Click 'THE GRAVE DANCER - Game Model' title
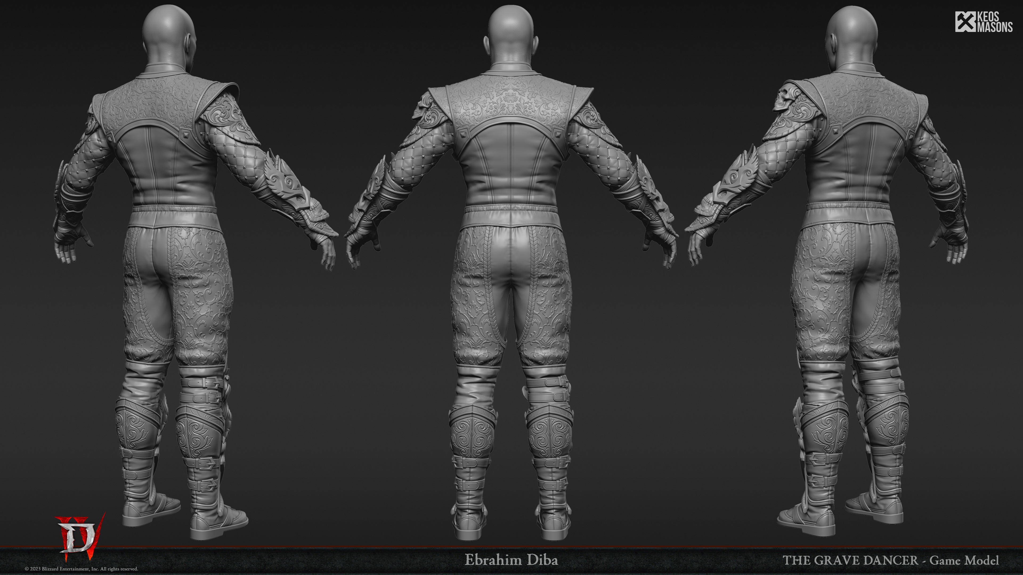The width and height of the screenshot is (1023, 575). pos(890,560)
